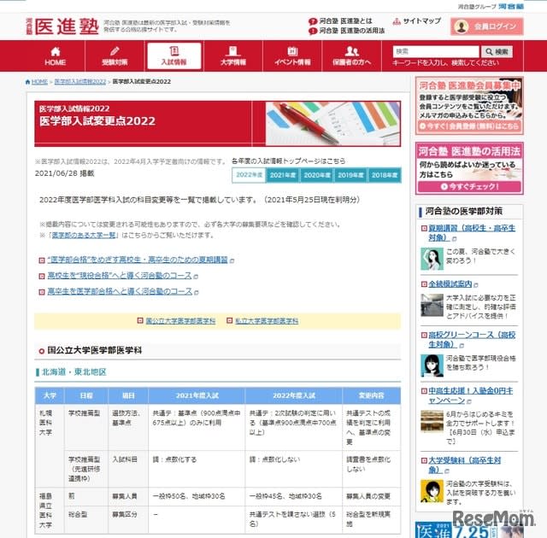The image size is (547, 538).
Task: Select the 2022年度 year tab
Action: coord(249,175)
